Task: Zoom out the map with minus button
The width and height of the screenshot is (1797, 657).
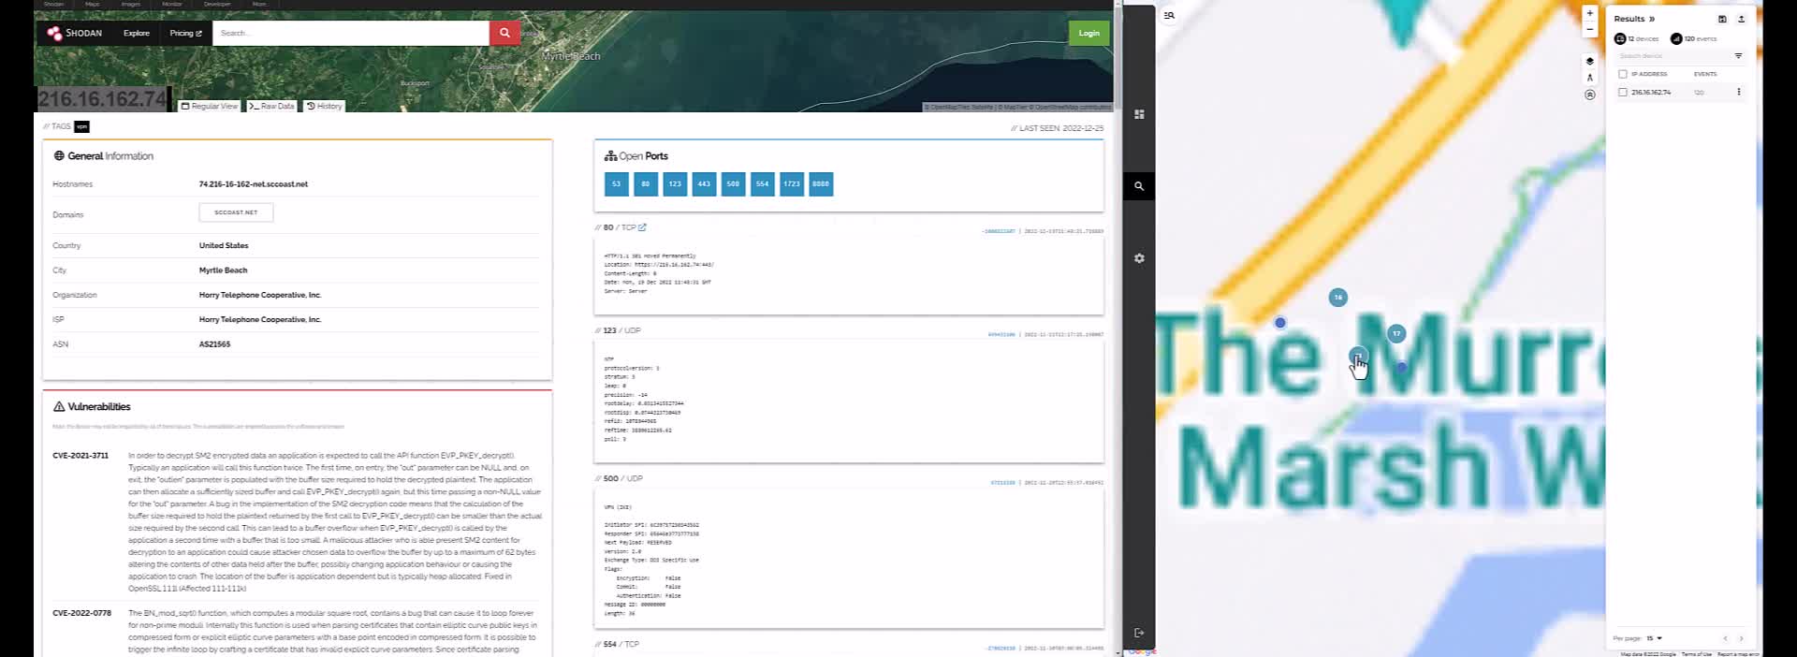Action: click(x=1589, y=30)
